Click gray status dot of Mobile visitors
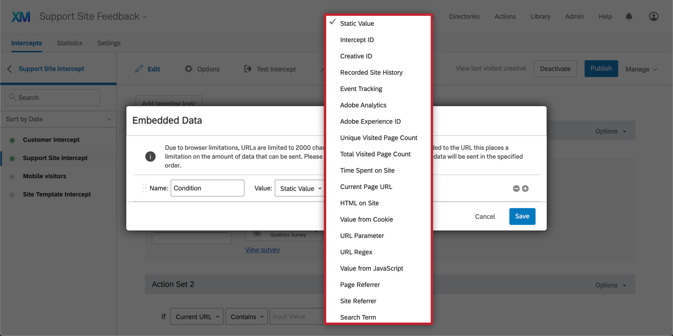 pyautogui.click(x=12, y=177)
